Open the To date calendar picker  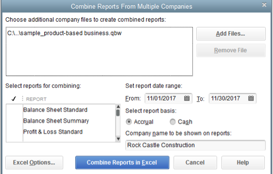point(251,98)
